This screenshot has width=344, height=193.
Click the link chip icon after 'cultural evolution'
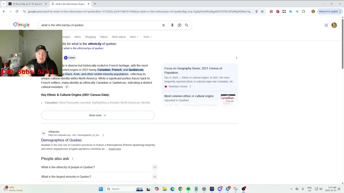point(67,87)
